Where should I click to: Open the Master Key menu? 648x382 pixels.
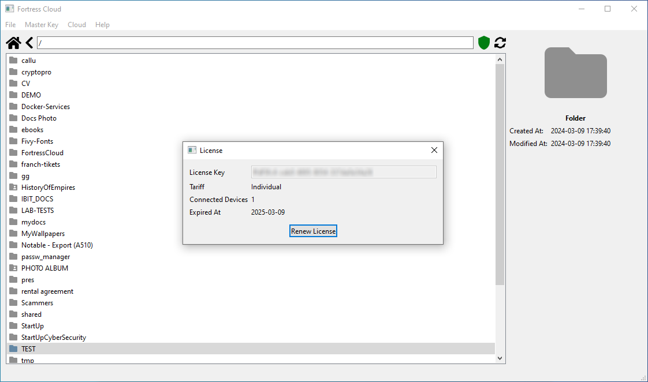click(41, 24)
